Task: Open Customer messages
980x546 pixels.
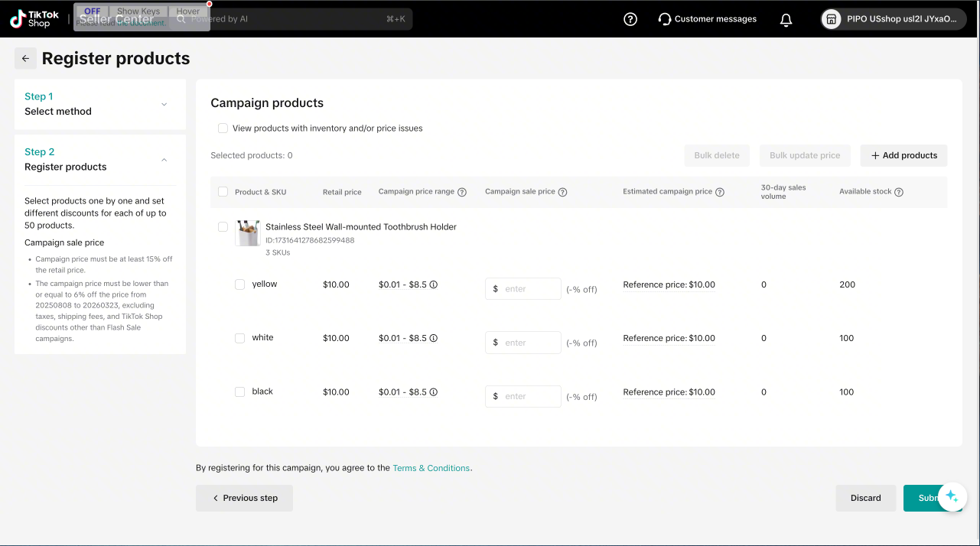Action: 707,19
